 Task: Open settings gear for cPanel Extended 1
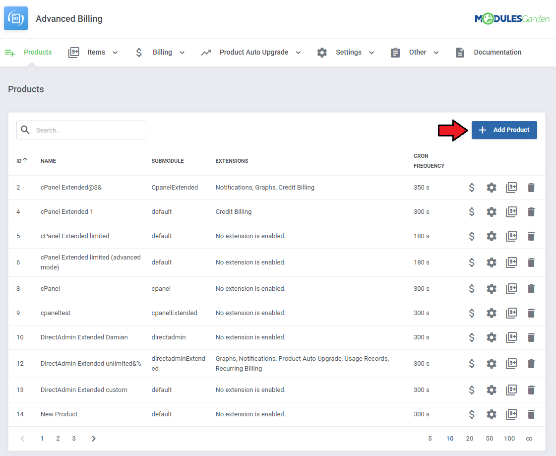coord(491,212)
